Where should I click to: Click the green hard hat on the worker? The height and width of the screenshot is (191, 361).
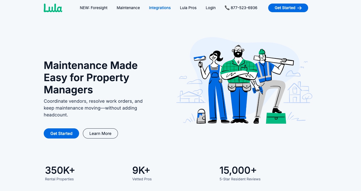262,52
